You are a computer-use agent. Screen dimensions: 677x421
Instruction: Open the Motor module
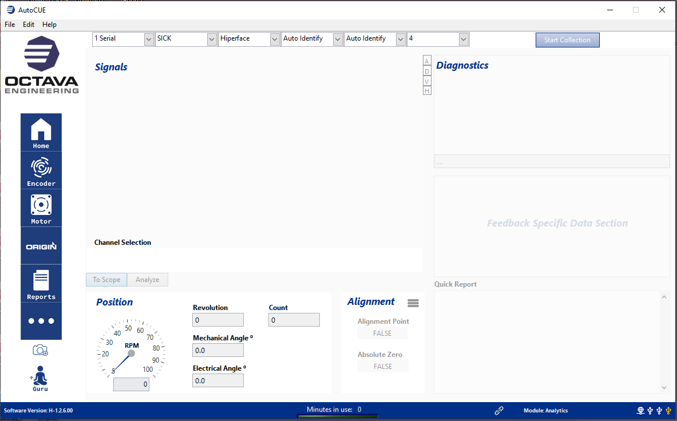coord(41,208)
